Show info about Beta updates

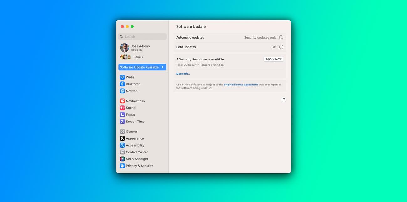click(x=281, y=46)
